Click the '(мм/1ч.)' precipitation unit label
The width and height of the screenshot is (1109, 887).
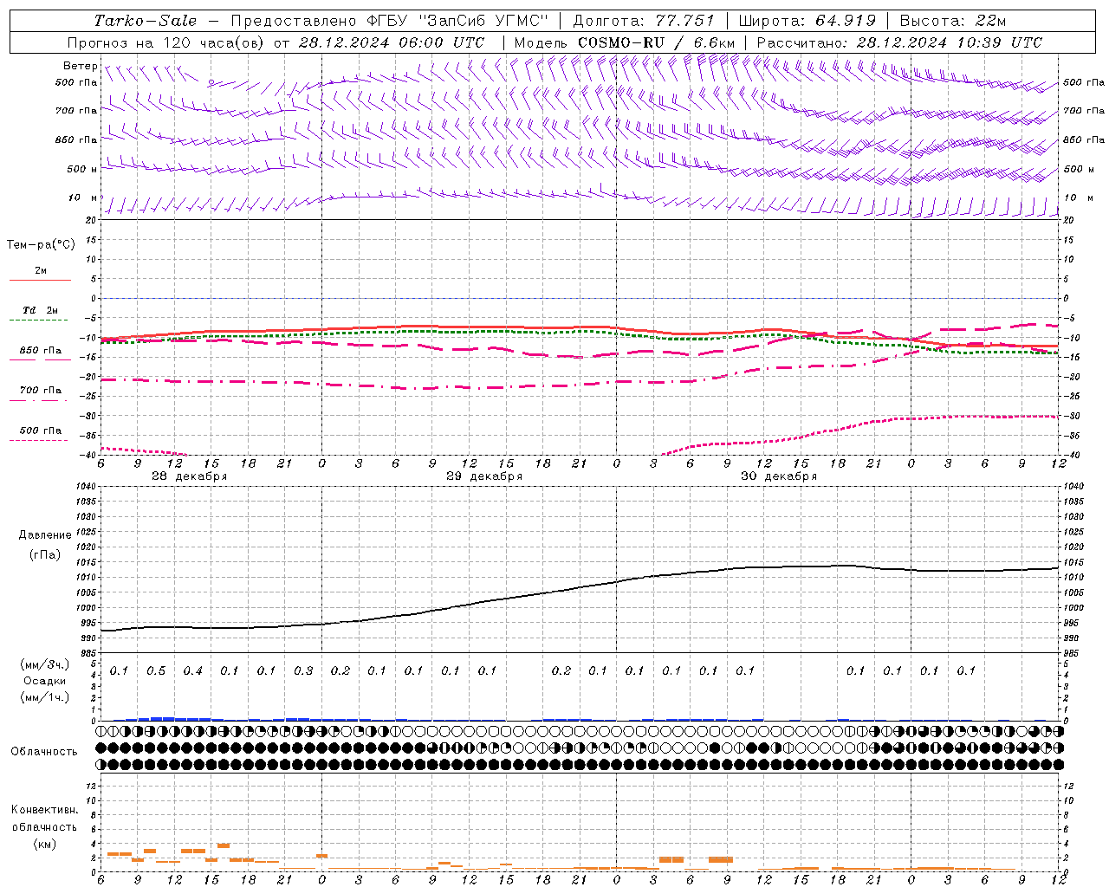(x=45, y=697)
